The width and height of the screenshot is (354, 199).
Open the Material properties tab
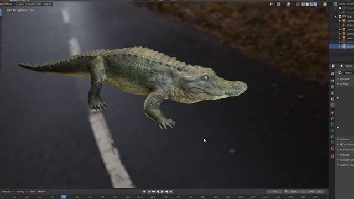pyautogui.click(x=332, y=149)
